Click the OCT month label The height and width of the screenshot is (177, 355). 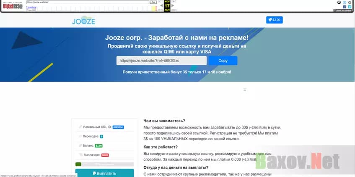pyautogui.click(x=160, y=1)
